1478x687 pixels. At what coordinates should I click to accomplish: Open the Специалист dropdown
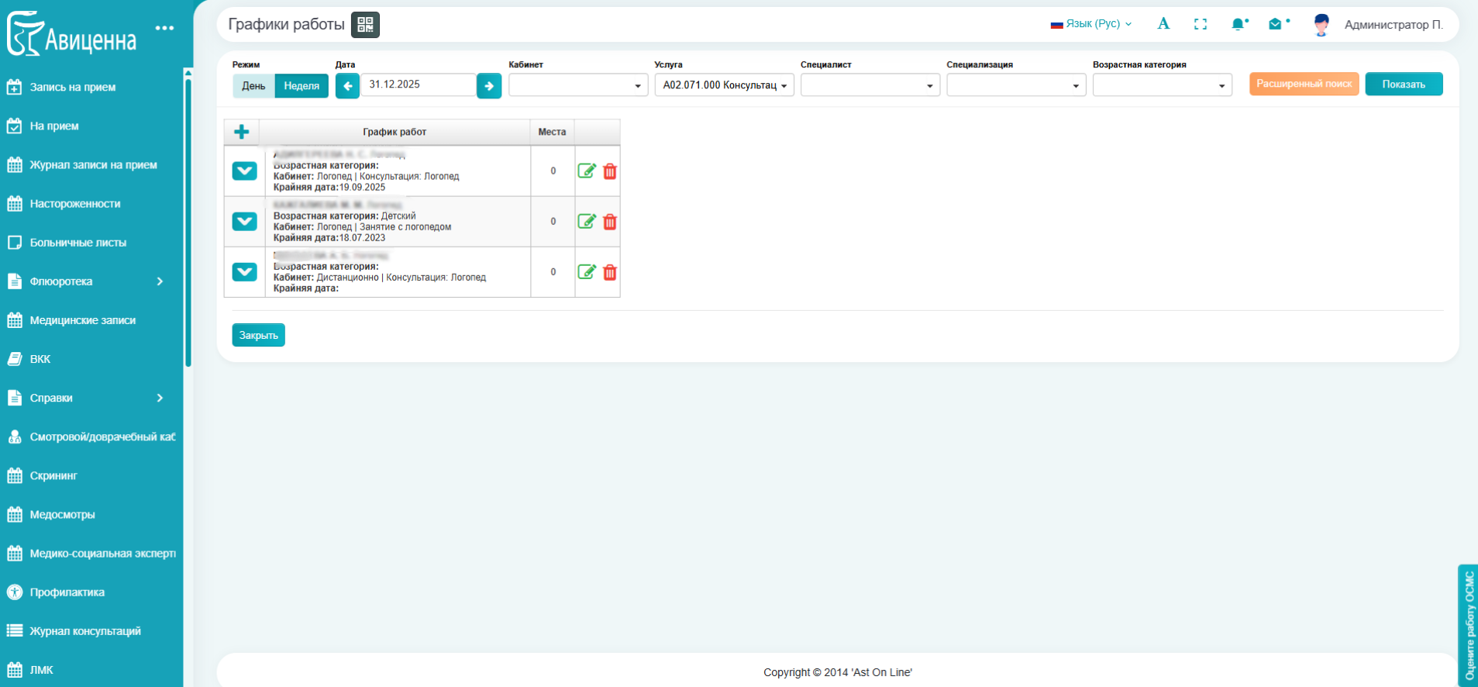click(x=870, y=85)
